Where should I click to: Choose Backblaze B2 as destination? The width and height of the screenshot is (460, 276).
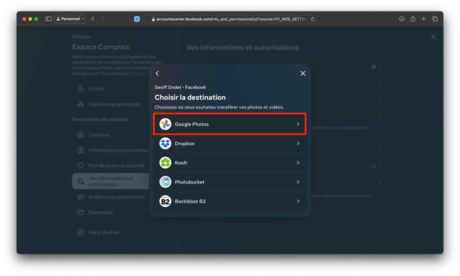coord(230,201)
